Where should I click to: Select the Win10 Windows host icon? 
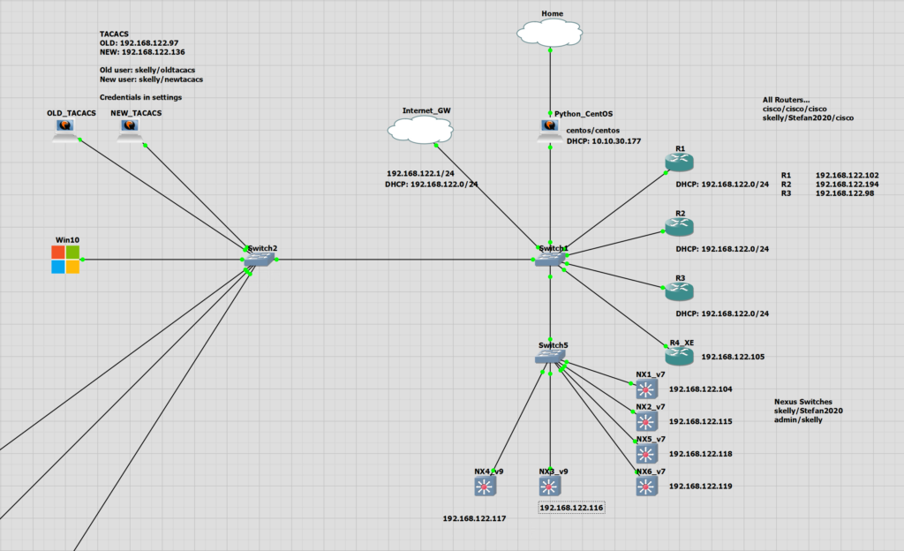64,260
